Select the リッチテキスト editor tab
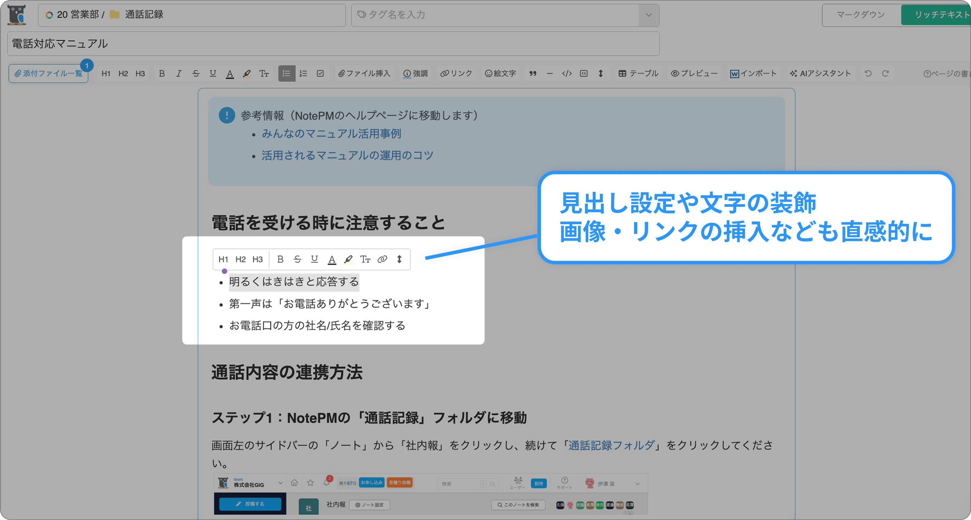The width and height of the screenshot is (971, 520). tap(939, 15)
